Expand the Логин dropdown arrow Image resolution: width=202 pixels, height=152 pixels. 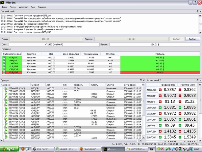tap(82, 39)
